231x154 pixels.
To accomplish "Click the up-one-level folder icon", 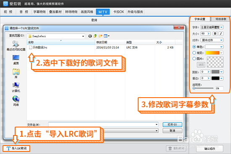I will (x=95, y=36).
